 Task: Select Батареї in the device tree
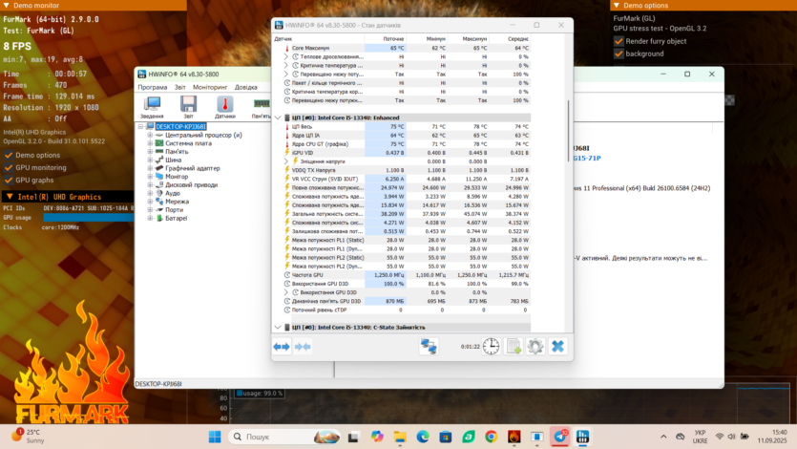176,218
